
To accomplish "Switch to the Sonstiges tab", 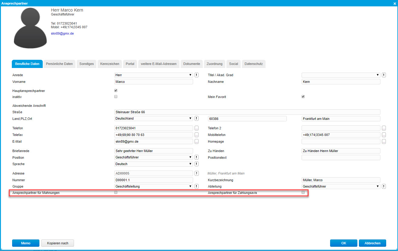I will pyautogui.click(x=87, y=64).
